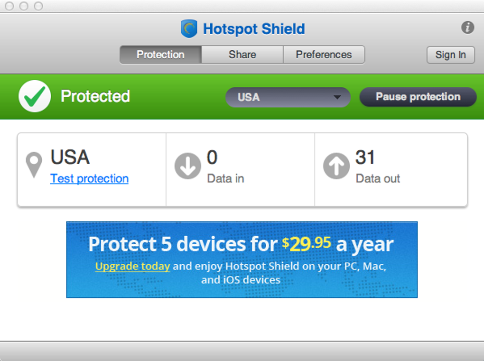This screenshot has height=361, width=484.
Task: Click the Data in 0 counter
Action: [x=212, y=158]
